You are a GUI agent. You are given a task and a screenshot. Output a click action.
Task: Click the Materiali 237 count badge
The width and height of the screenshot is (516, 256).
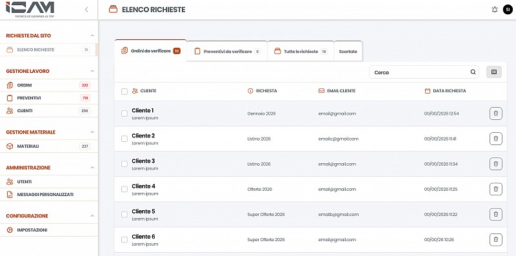[84, 146]
